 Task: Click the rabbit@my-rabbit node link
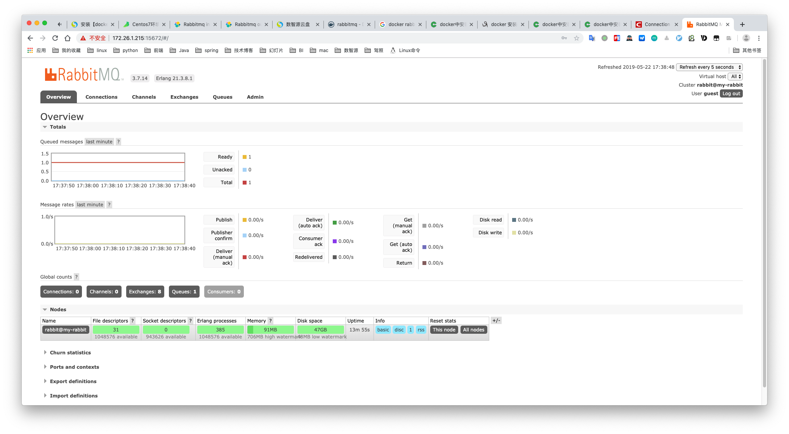(x=66, y=330)
